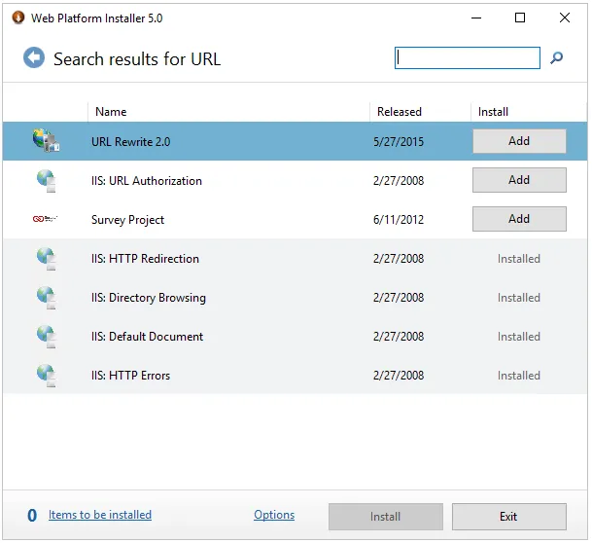Add URL Rewrite 2.0 to install list

tap(519, 141)
